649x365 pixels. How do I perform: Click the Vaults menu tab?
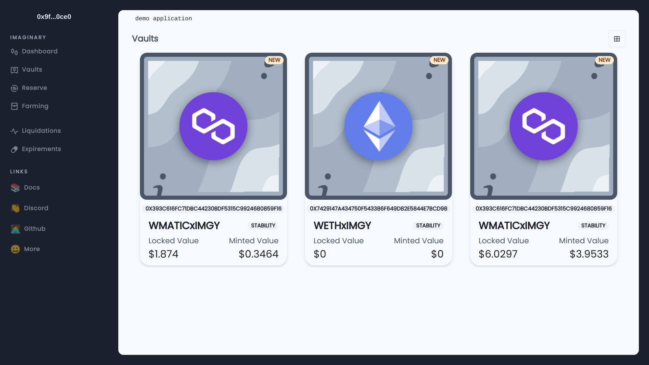pos(32,70)
